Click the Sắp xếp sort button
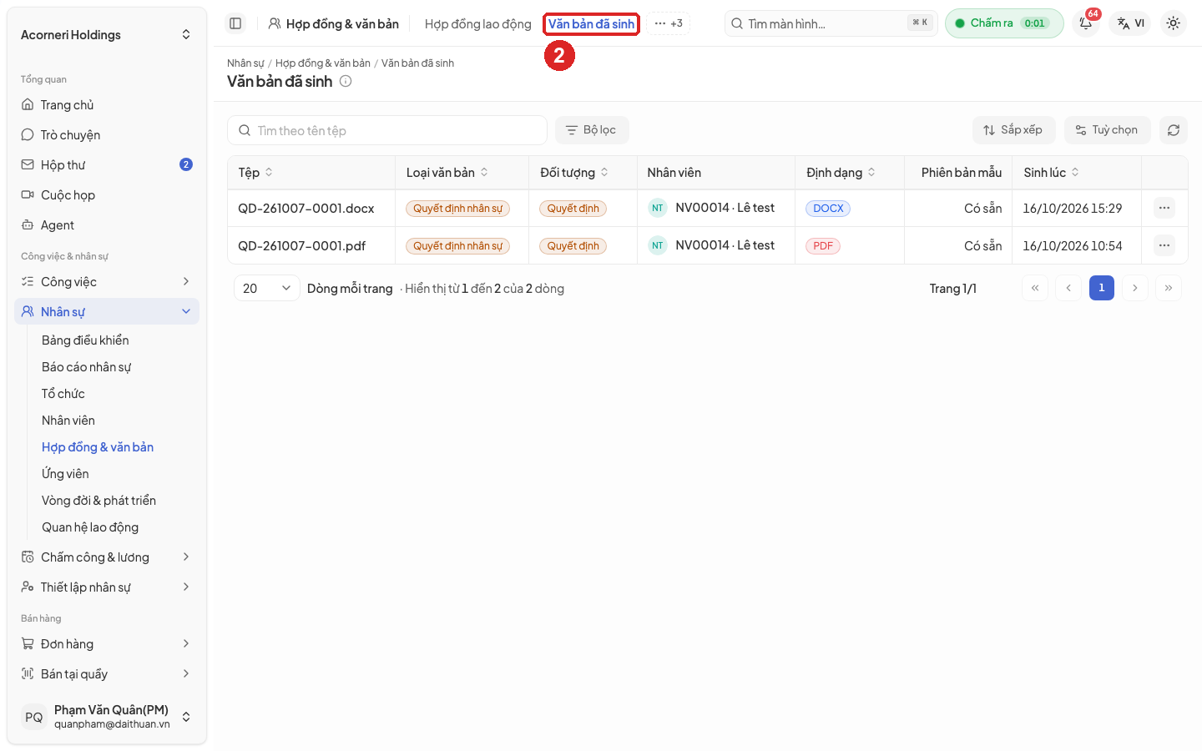The image size is (1202, 751). (x=1013, y=130)
